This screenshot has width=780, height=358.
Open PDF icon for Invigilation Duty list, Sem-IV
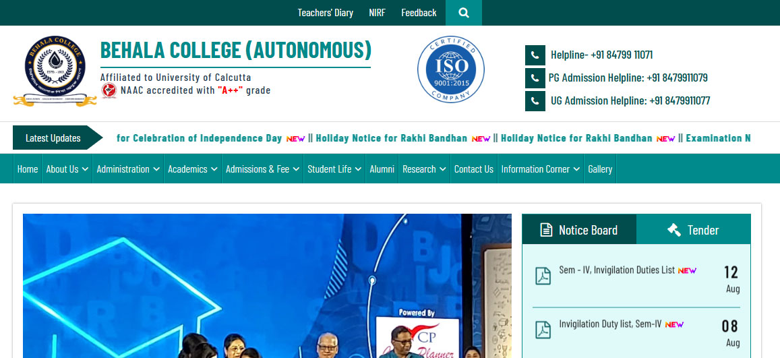click(x=543, y=330)
